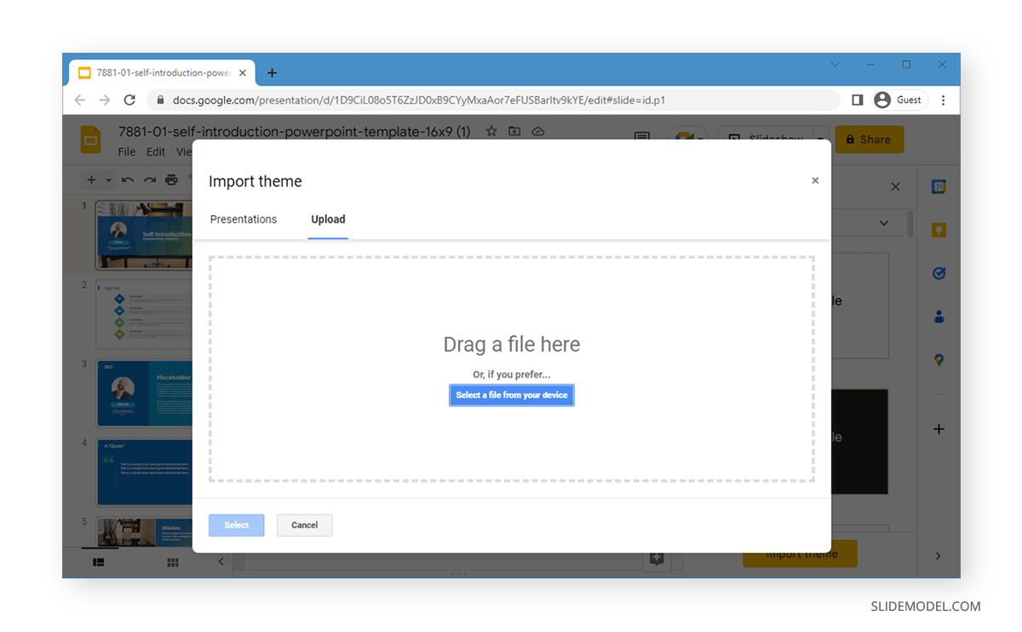The width and height of the screenshot is (1022, 632).
Task: Expand the sidebar dropdown chevron
Action: coord(886,223)
